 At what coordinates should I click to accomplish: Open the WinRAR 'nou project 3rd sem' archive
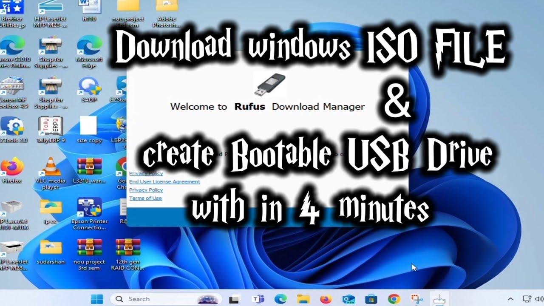click(89, 254)
